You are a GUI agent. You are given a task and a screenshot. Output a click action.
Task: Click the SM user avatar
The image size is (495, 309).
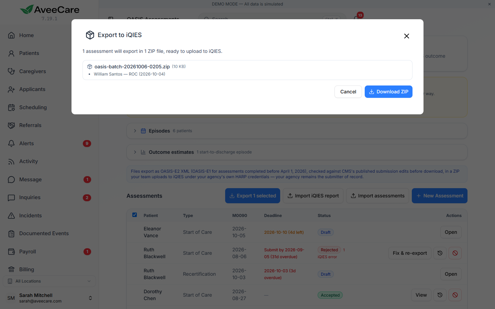(11, 298)
